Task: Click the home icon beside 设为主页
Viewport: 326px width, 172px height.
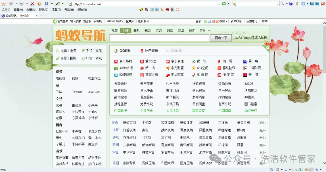Action: pyautogui.click(x=55, y=21)
